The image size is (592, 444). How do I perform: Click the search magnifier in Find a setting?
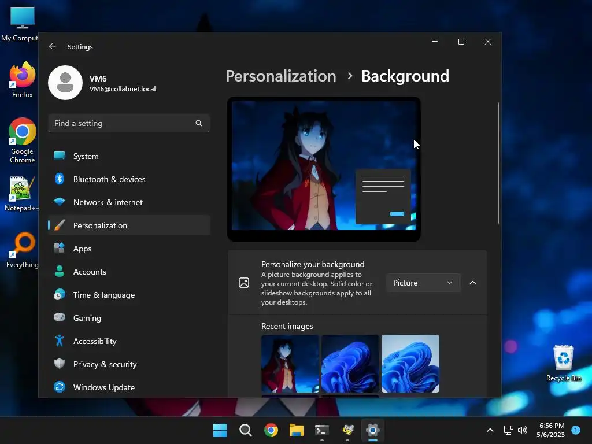click(199, 123)
